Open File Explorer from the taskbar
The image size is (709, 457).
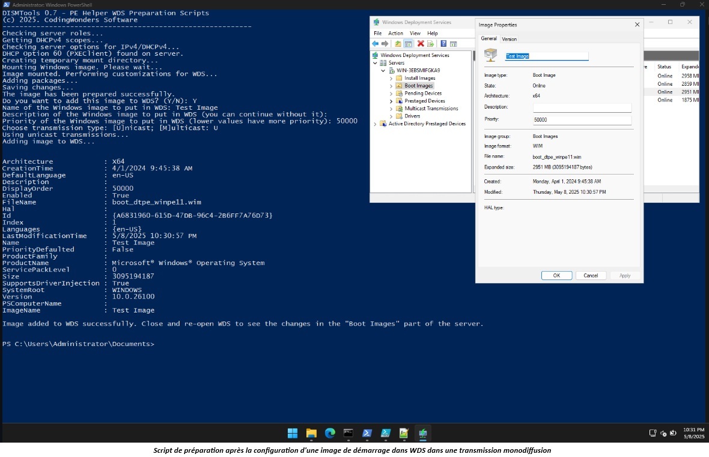tap(311, 433)
